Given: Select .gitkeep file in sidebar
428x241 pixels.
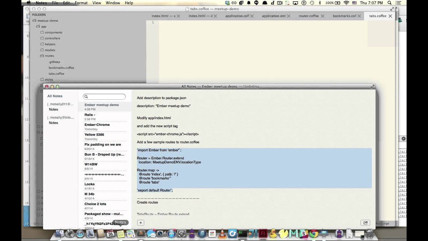Looking at the screenshot, I should 54,62.
